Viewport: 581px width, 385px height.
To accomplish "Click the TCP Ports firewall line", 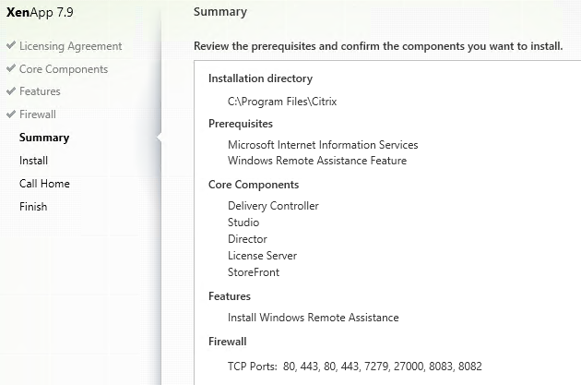I will (x=355, y=367).
